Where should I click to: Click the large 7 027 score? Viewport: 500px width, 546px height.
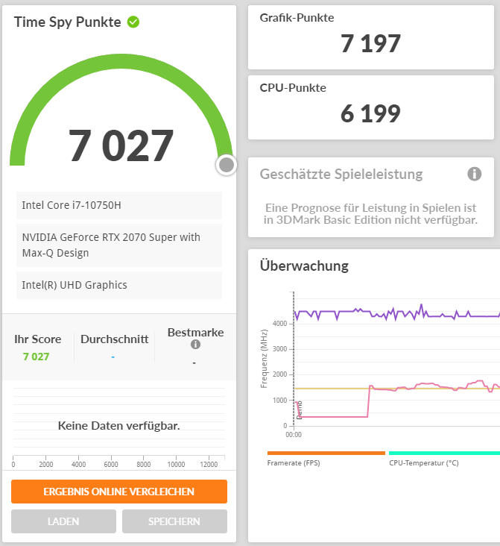[121, 145]
